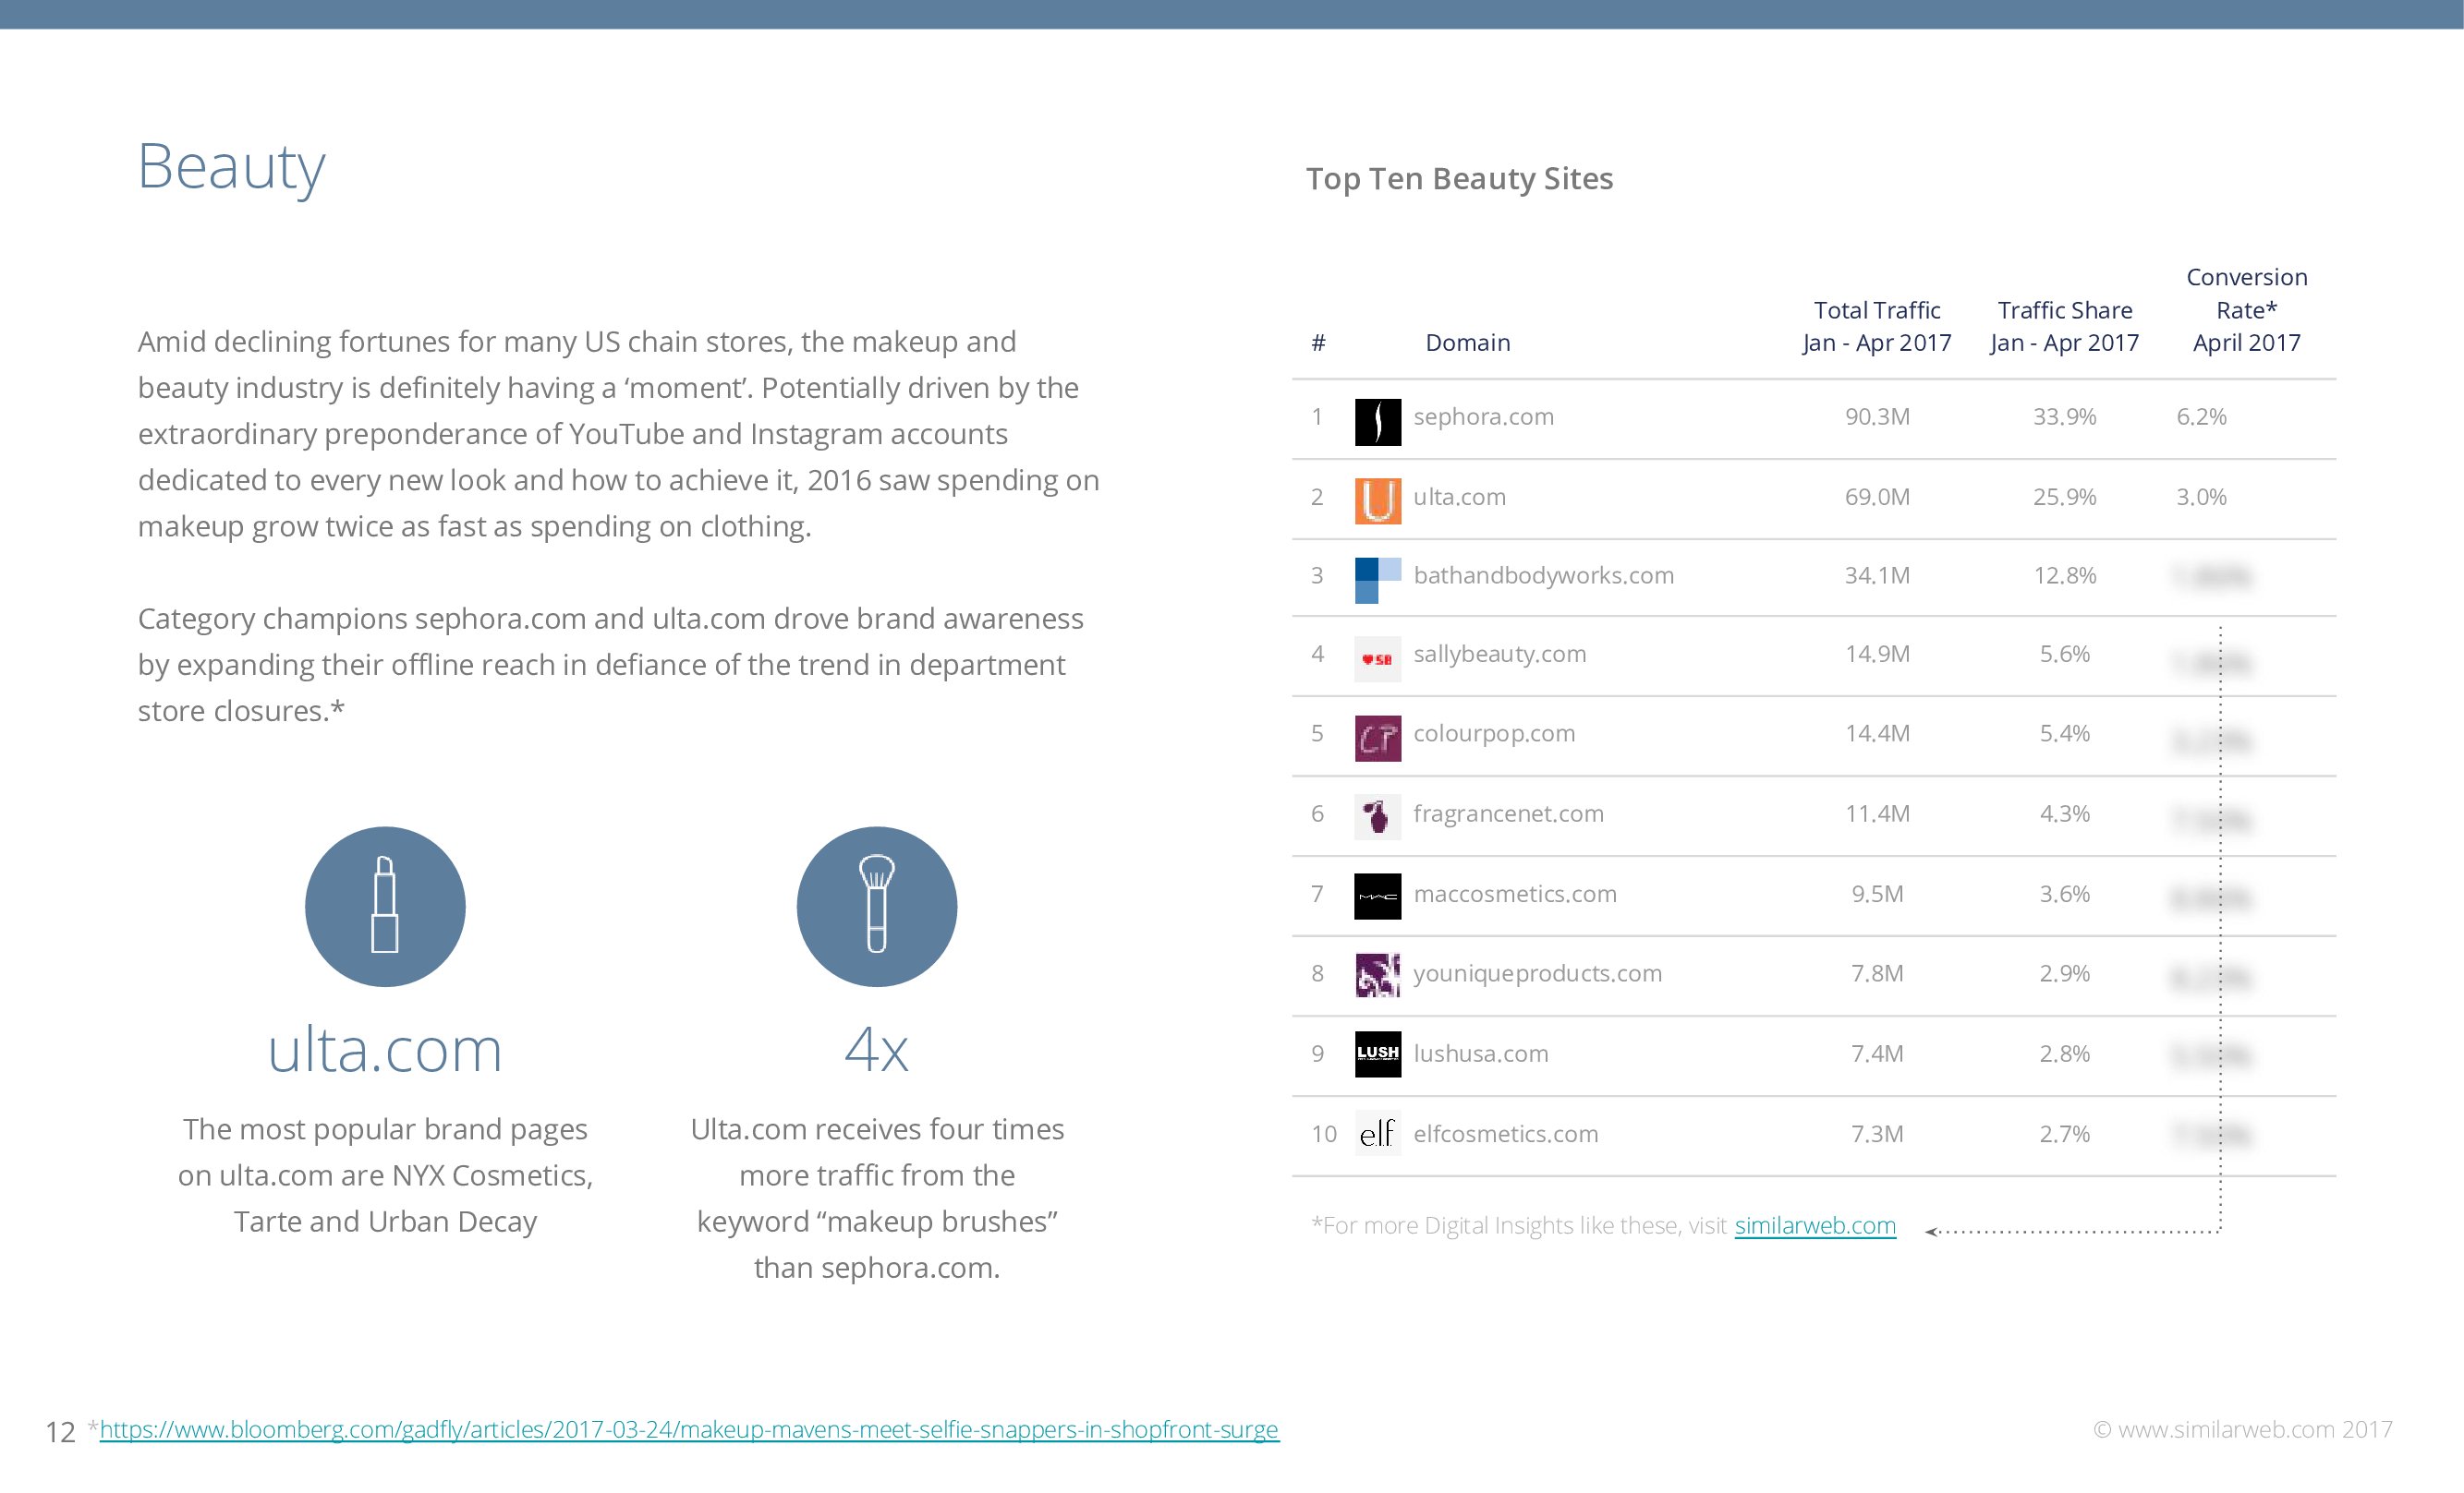
Task: Click the Traffic Share column header
Action: pyautogui.click(x=2064, y=326)
